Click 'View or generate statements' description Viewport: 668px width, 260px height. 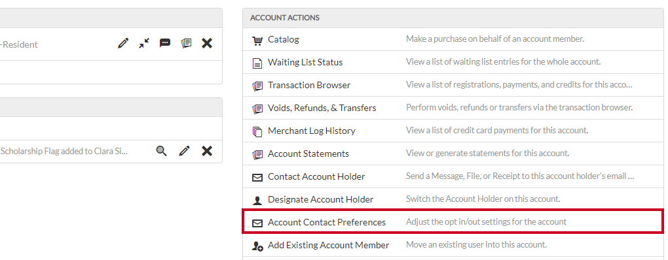(487, 154)
